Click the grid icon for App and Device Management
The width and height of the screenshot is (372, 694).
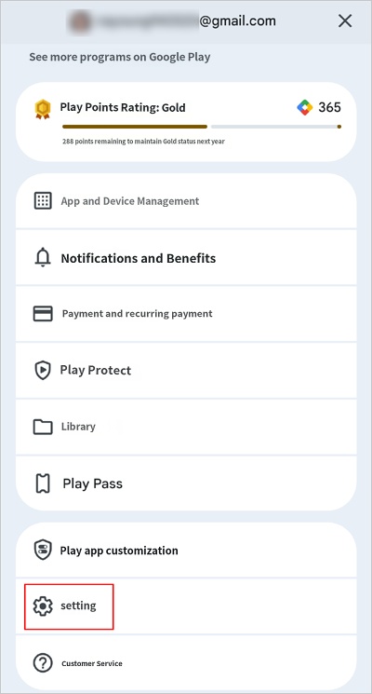click(43, 201)
